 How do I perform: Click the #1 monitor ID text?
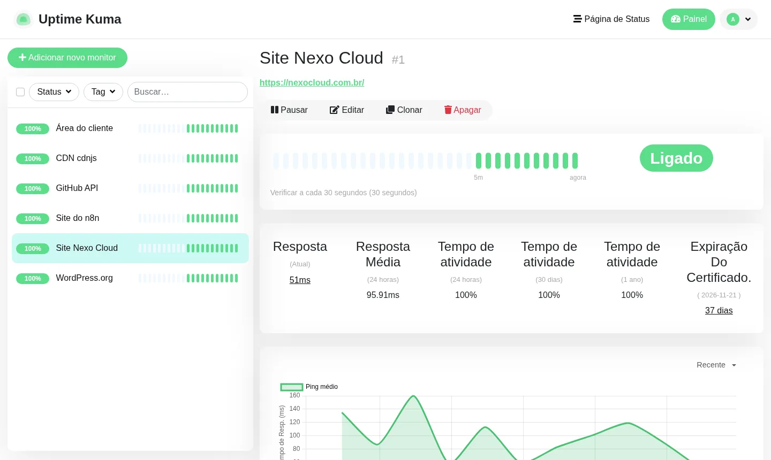pyautogui.click(x=398, y=59)
